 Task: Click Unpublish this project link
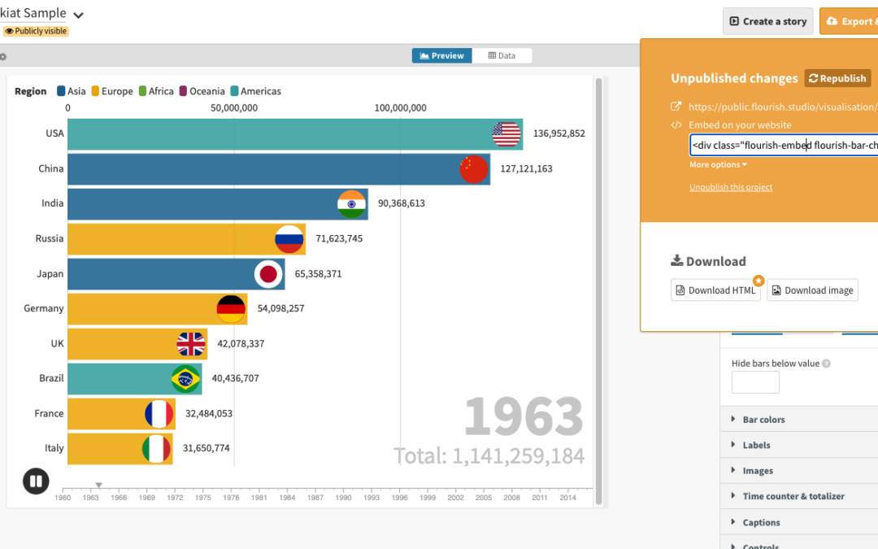click(731, 187)
